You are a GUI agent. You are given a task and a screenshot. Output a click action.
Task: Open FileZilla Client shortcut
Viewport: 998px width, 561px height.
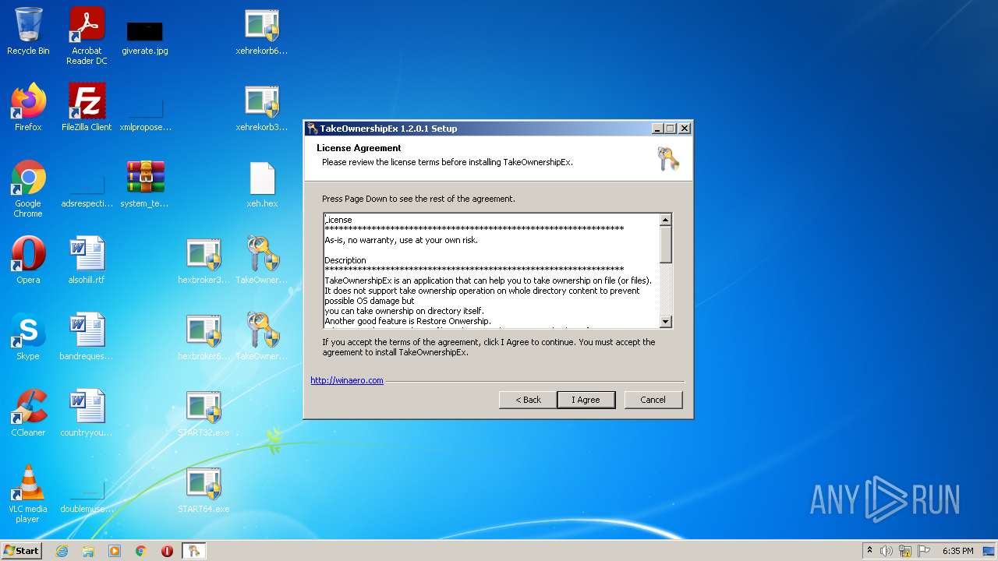coord(87,108)
